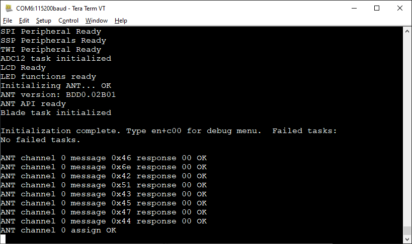This screenshot has height=244, width=412.
Task: Click the "ANT version: BDD0.02B01" line
Action: point(58,95)
